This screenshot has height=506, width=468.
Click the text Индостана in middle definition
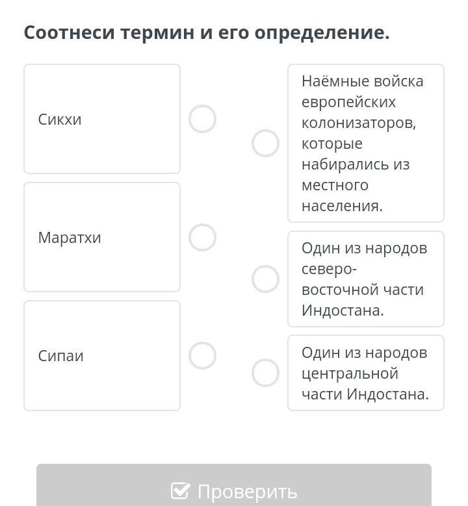click(x=343, y=310)
